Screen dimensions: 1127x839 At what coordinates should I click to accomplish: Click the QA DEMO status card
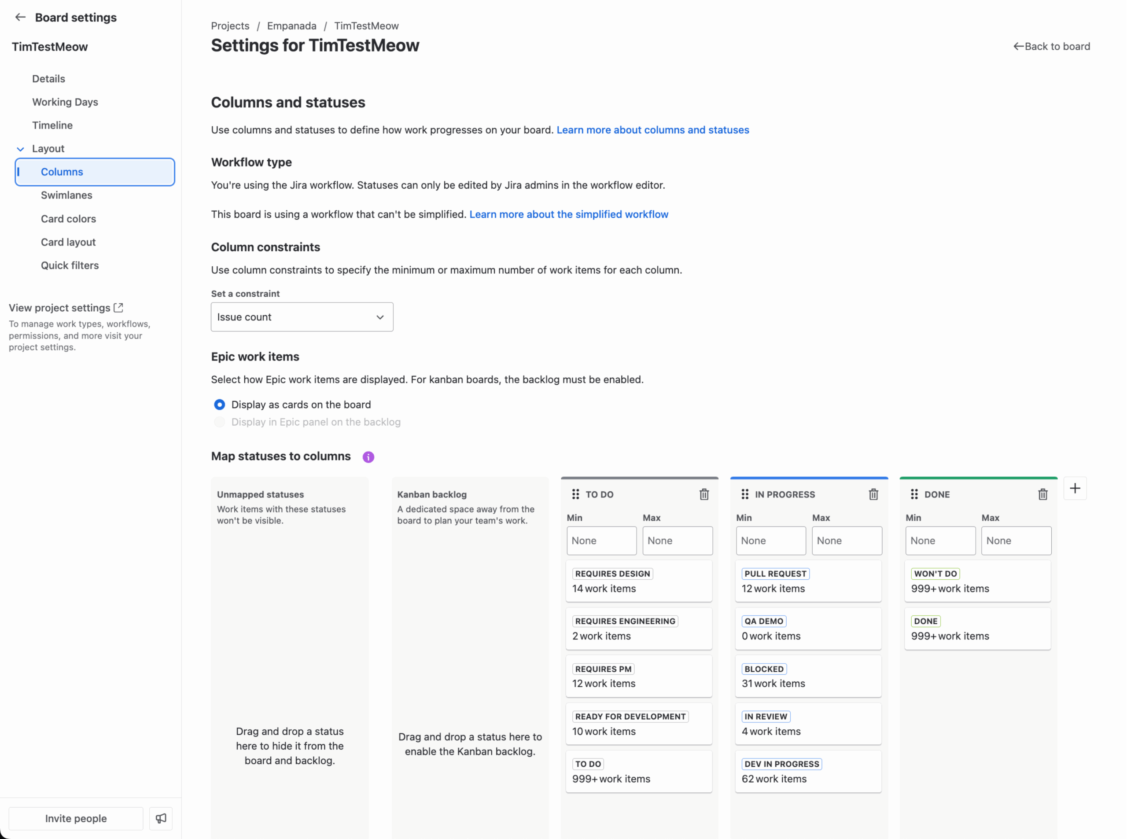pos(809,629)
